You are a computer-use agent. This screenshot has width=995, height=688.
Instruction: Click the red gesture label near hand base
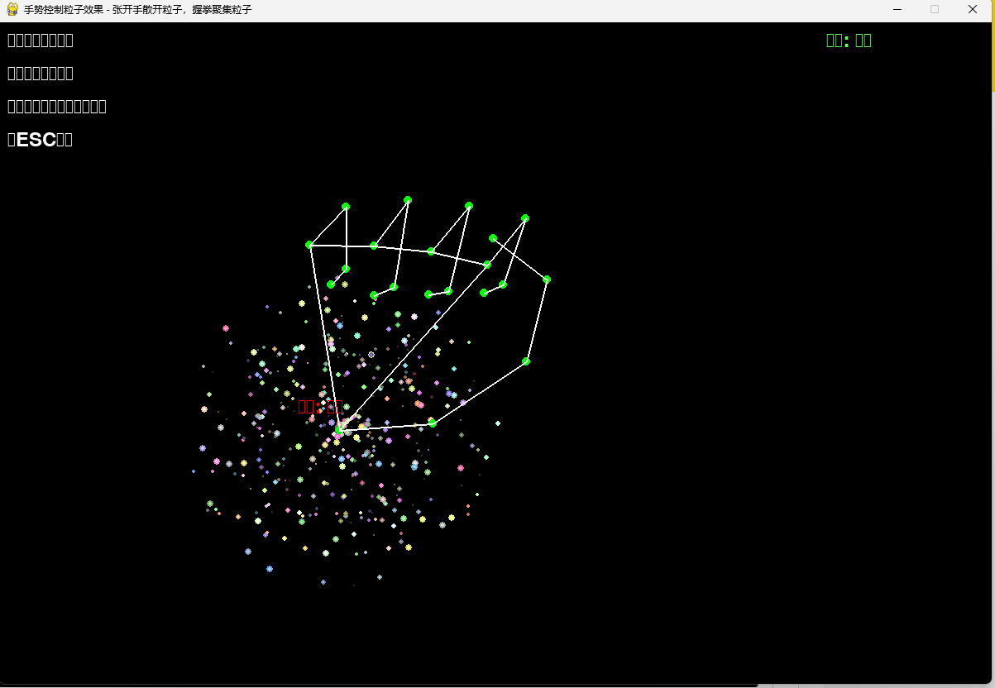[x=319, y=406]
